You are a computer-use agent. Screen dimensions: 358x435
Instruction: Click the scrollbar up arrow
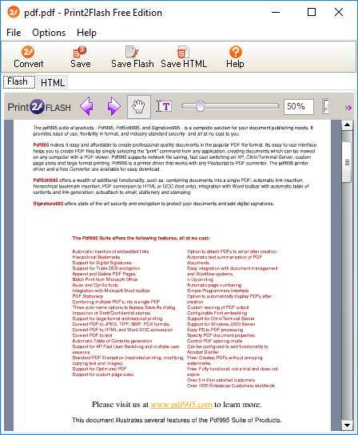pos(347,125)
